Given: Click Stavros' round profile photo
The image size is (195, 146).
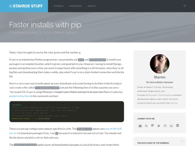Looking at the screenshot, I should coord(160,64).
